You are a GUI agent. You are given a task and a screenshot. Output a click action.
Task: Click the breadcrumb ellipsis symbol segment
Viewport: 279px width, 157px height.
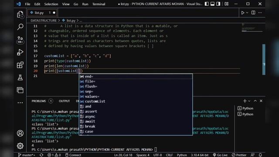point(81,20)
